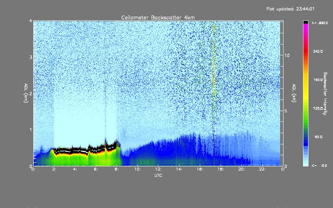The width and height of the screenshot is (333, 208).
Task: Click the colorbar maximum label '>= 300.0'
Action: coord(320,23)
